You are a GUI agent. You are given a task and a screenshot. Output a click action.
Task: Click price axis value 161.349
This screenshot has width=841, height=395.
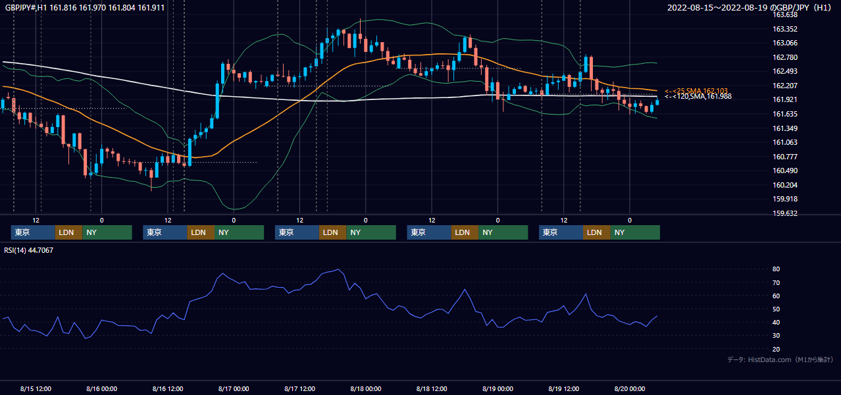point(784,128)
